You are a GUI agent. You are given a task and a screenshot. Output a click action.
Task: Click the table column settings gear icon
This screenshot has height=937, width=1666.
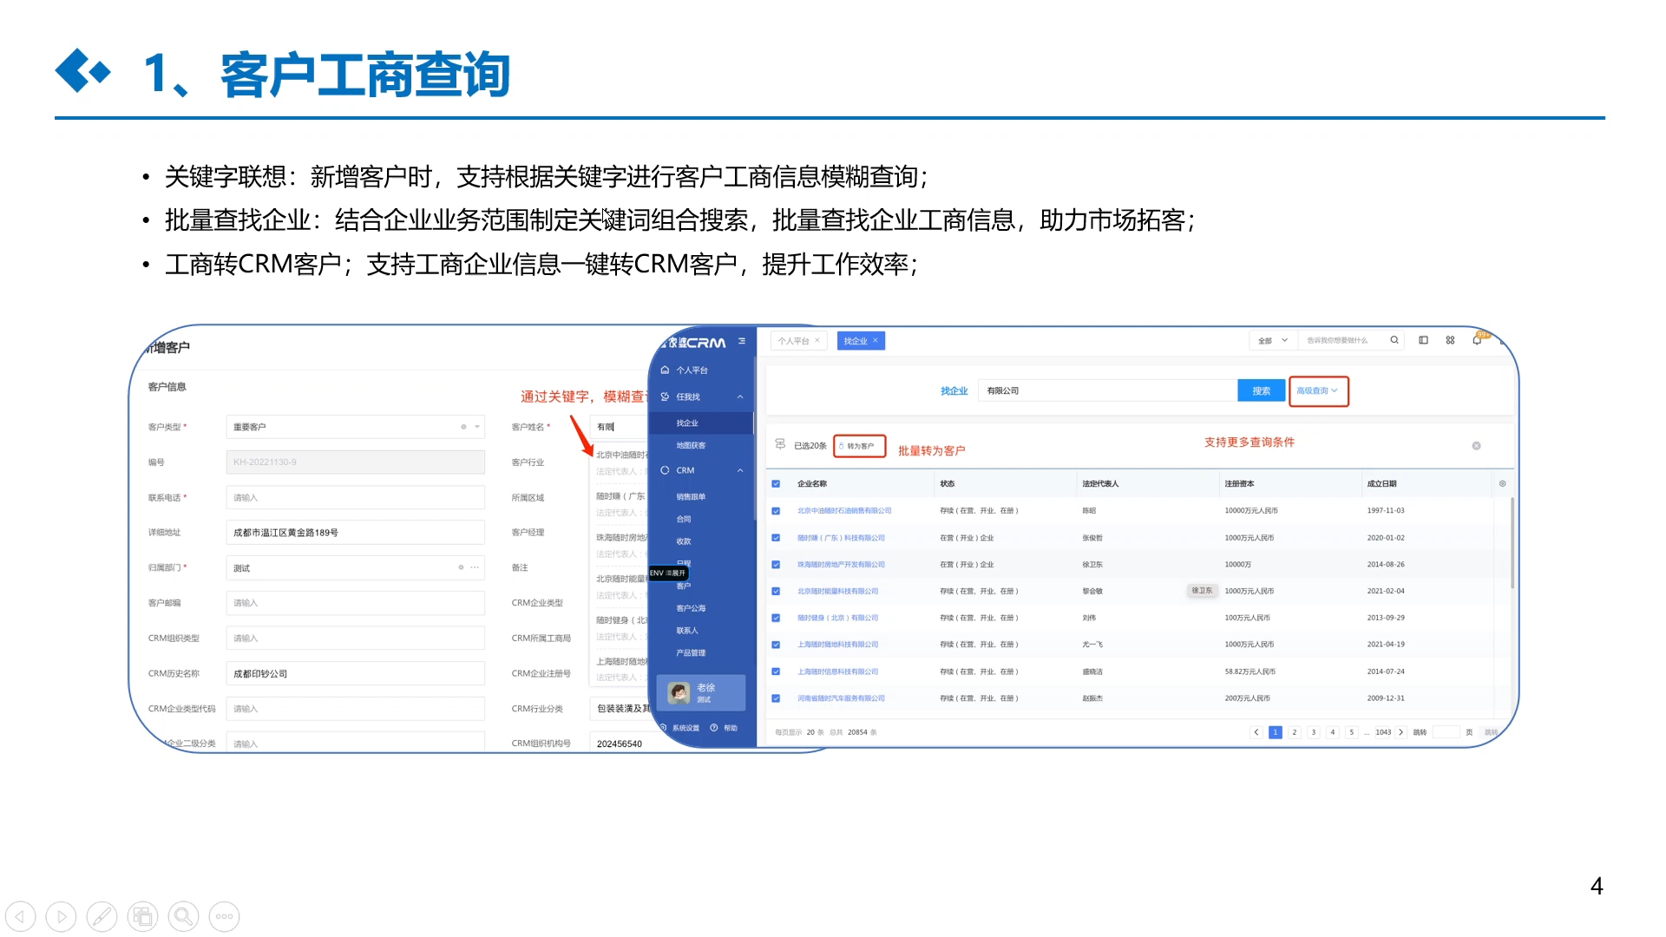pos(1502,483)
